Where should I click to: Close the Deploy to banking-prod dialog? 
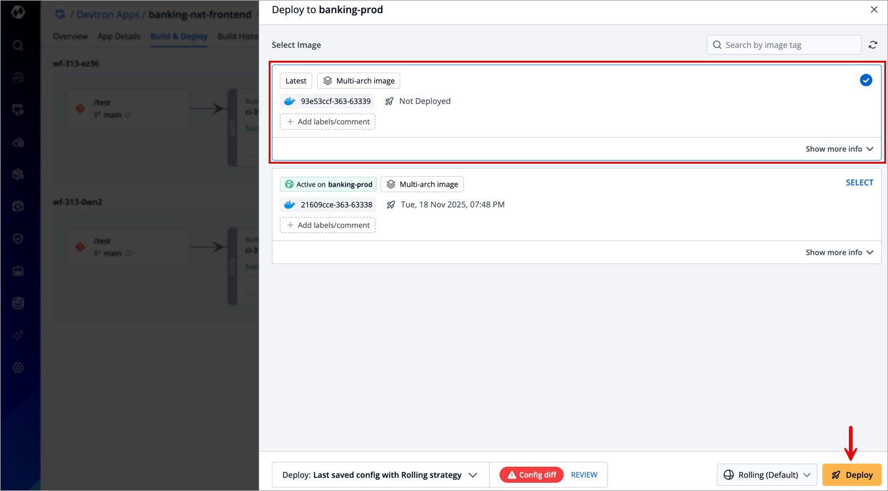point(874,10)
